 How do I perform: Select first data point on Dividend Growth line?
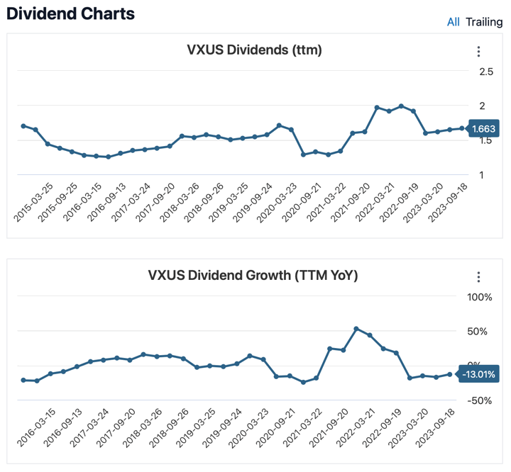[x=23, y=381]
